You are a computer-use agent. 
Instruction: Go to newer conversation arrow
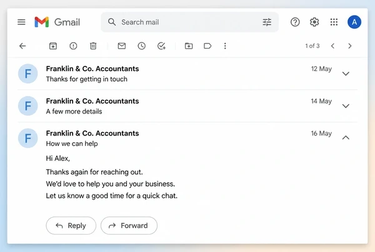point(332,46)
